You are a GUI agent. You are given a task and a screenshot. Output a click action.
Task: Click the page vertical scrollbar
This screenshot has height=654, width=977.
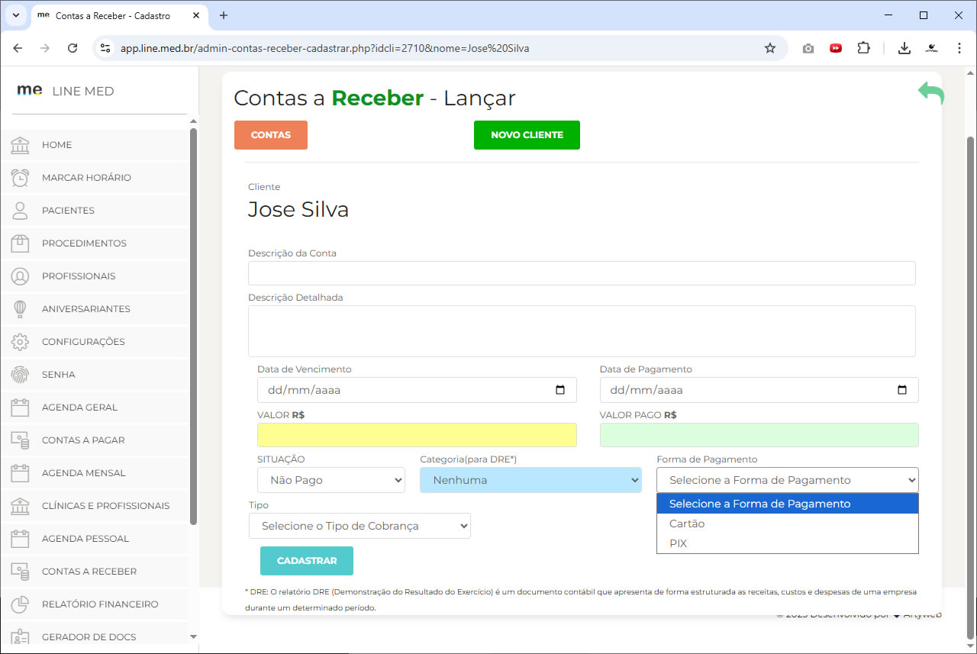pos(971,389)
